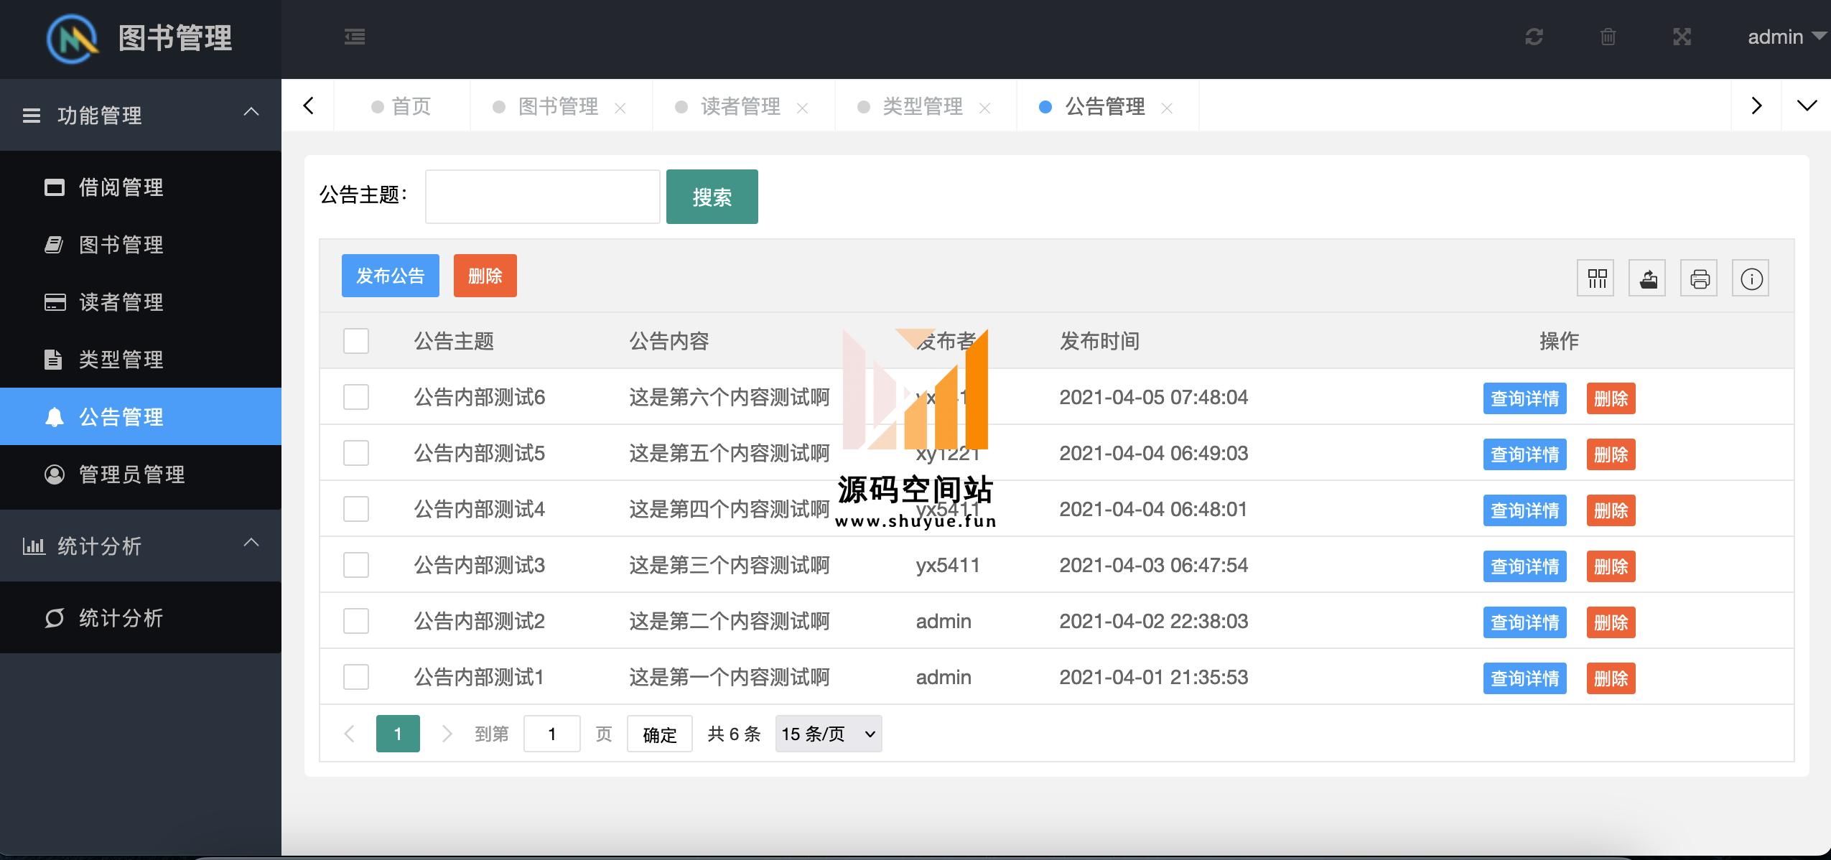The height and width of the screenshot is (860, 1831).
Task: Click the library management logo icon
Action: click(72, 38)
